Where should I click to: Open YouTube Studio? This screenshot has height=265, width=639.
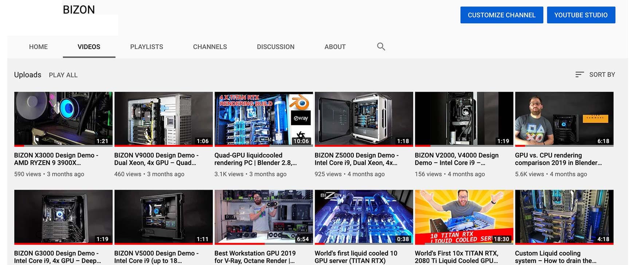point(581,15)
